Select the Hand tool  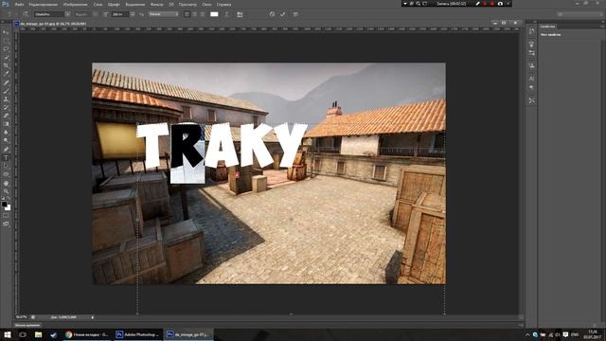[6, 183]
